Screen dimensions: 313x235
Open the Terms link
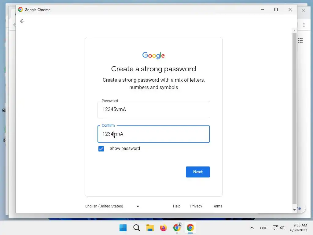pos(217,206)
